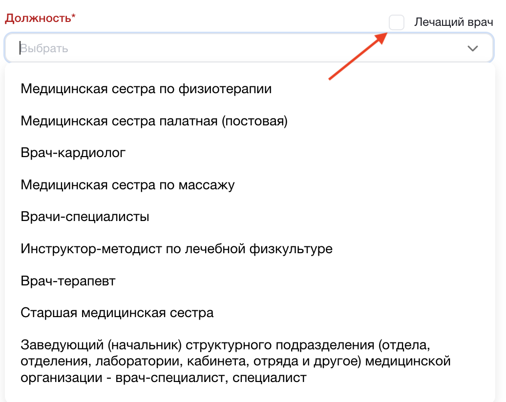The width and height of the screenshot is (506, 402).
Task: Click the empty middle of the Должность combo box
Action: pyautogui.click(x=244, y=48)
